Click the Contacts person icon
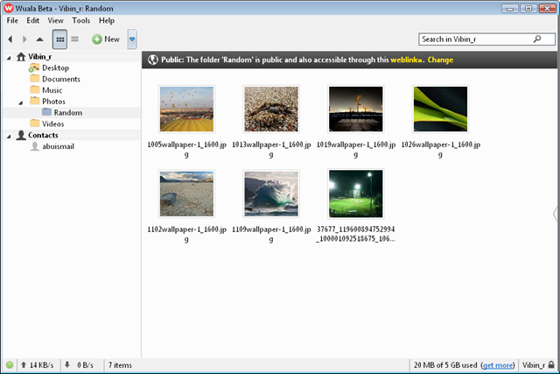The height and width of the screenshot is (374, 560). tap(21, 135)
